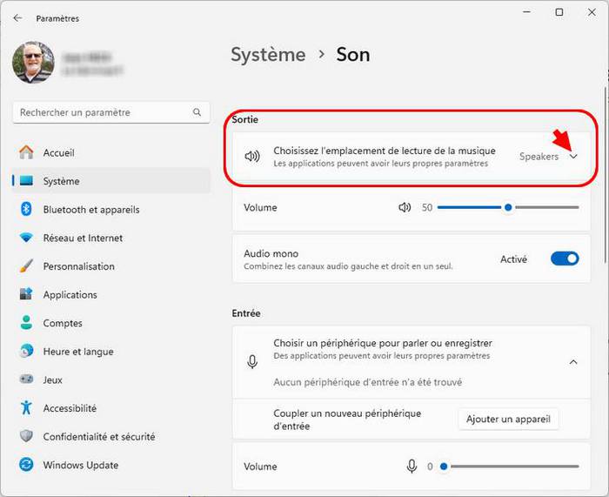Click the Bluetooth icon in the sidebar
Viewport: 609px width, 497px height.
pyautogui.click(x=26, y=209)
